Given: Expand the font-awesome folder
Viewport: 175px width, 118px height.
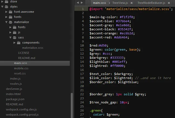Looking at the screenshot, I should 6,12.
